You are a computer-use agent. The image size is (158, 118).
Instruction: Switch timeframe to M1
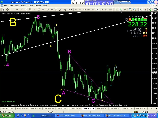(76, 9)
